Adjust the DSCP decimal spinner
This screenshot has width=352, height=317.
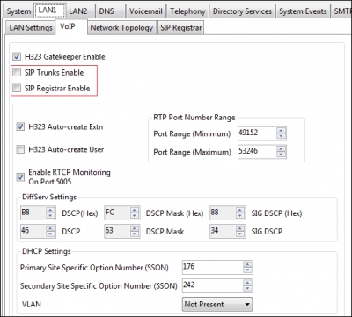coord(51,231)
